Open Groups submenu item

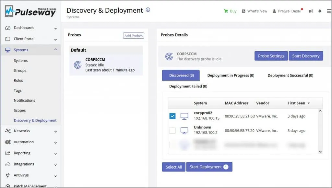[20, 71]
